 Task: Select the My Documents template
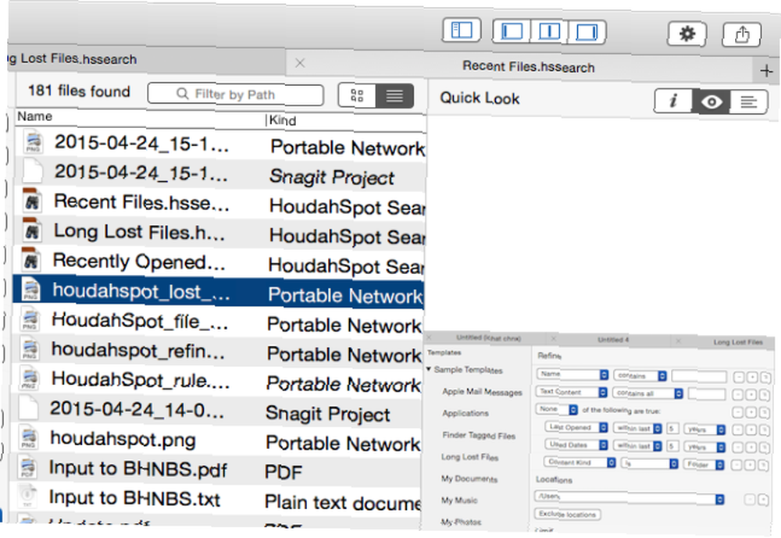469,479
